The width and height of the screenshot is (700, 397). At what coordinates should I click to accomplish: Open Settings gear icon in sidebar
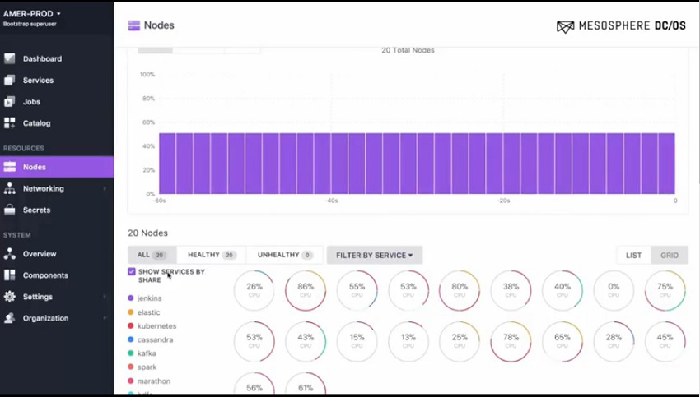click(10, 297)
